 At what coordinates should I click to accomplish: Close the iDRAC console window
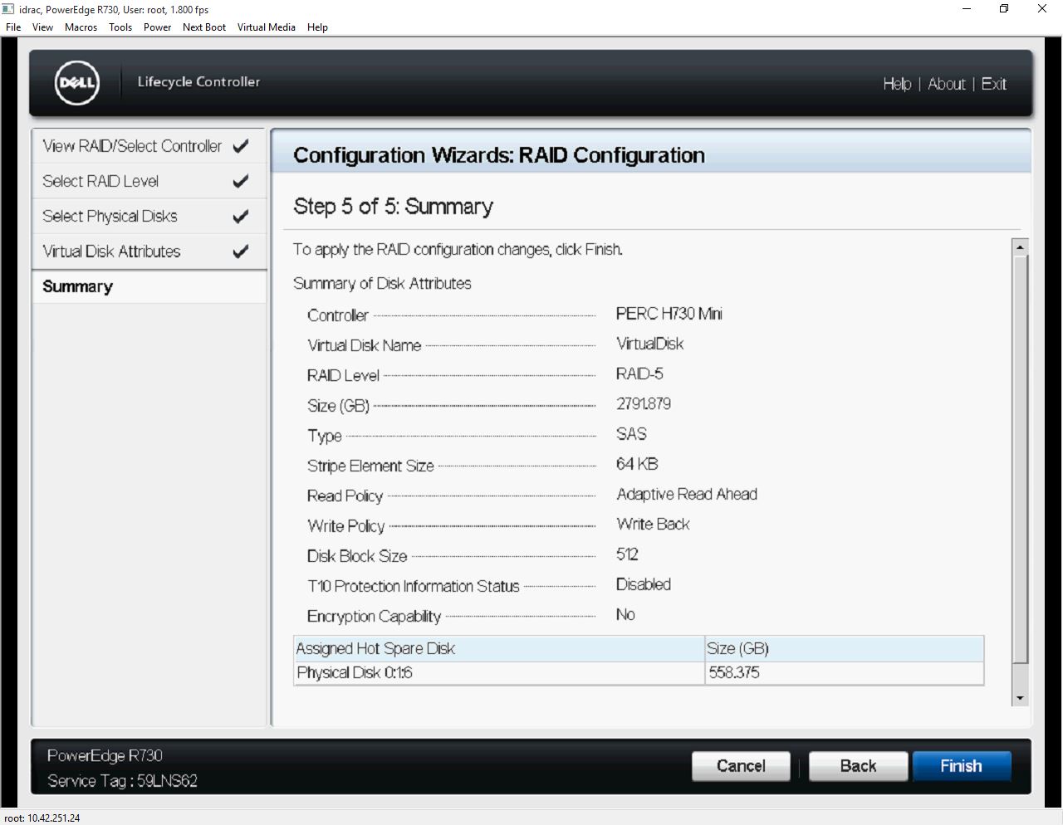click(1042, 9)
